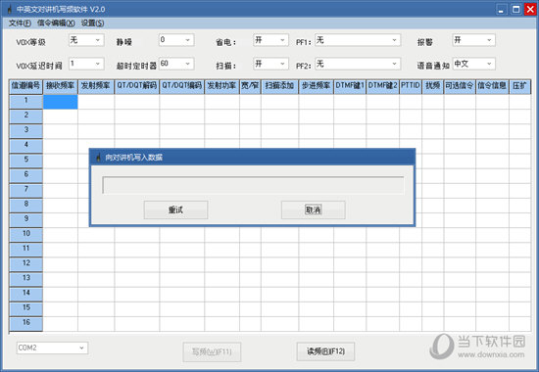Expand the 报警 dropdown
The height and width of the screenshot is (372, 539).
click(x=473, y=40)
